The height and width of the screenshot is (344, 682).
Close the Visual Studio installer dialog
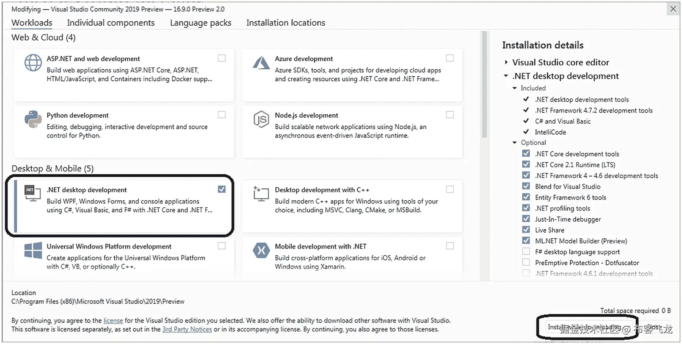(x=673, y=9)
